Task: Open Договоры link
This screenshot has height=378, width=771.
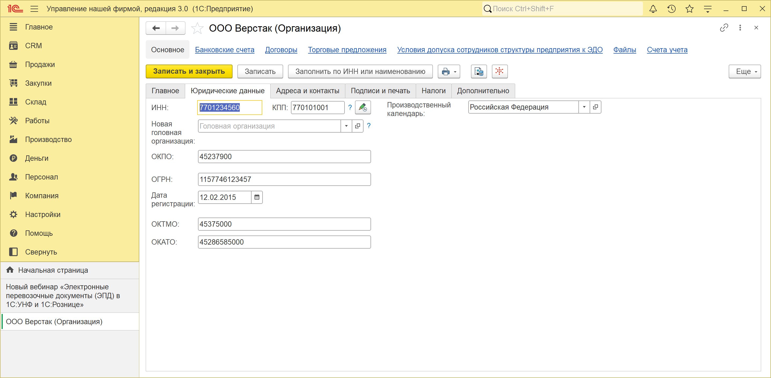Action: coord(281,50)
